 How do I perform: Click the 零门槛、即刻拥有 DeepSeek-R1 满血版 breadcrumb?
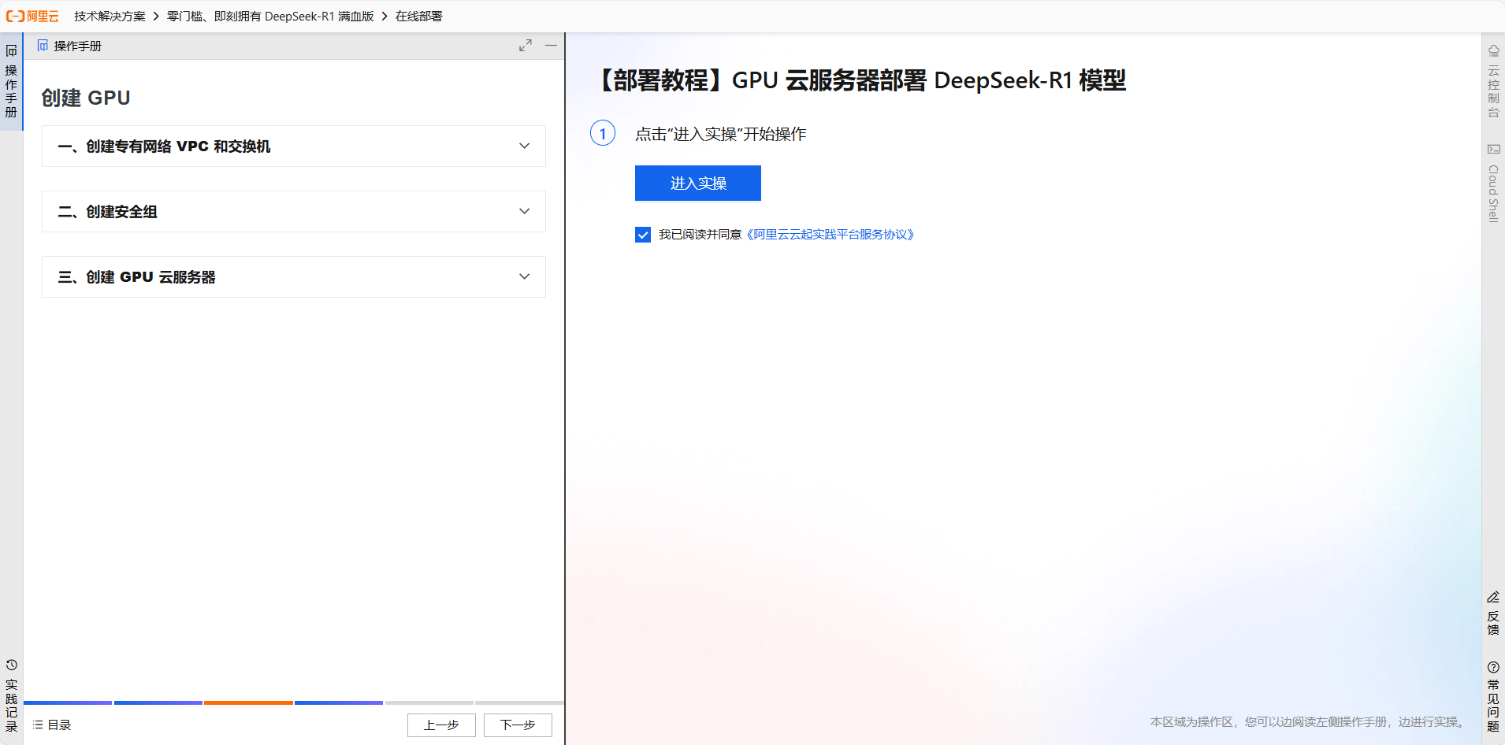270,16
